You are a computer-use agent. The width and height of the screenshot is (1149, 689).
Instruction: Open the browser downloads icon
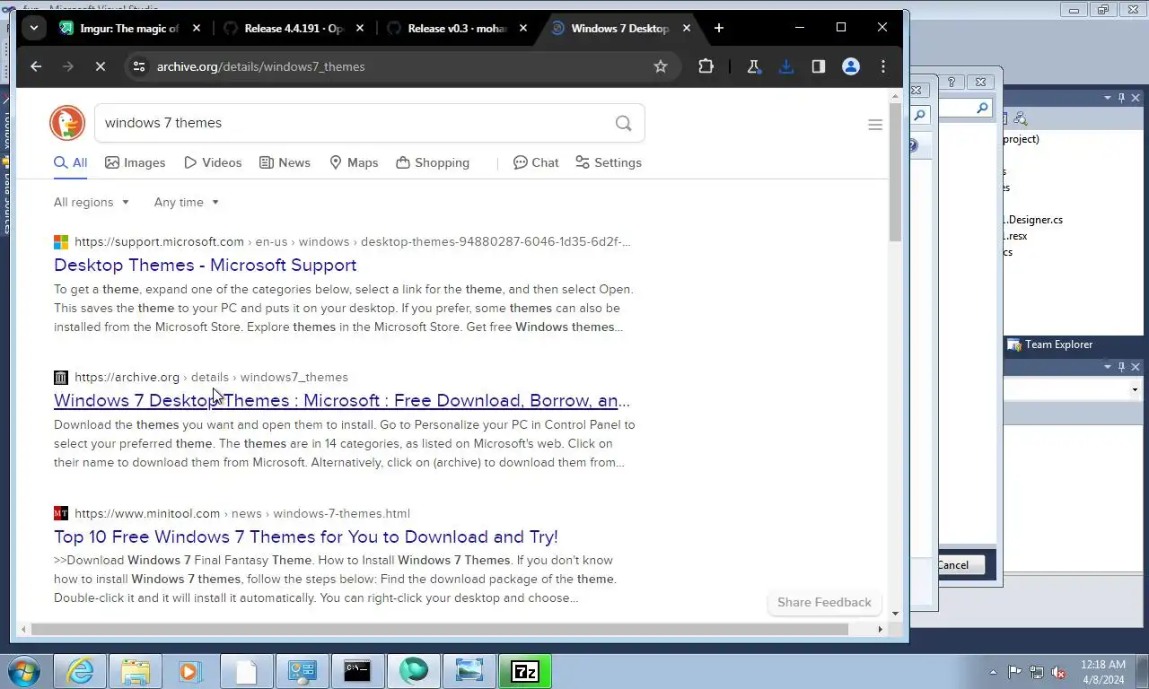[x=785, y=66]
